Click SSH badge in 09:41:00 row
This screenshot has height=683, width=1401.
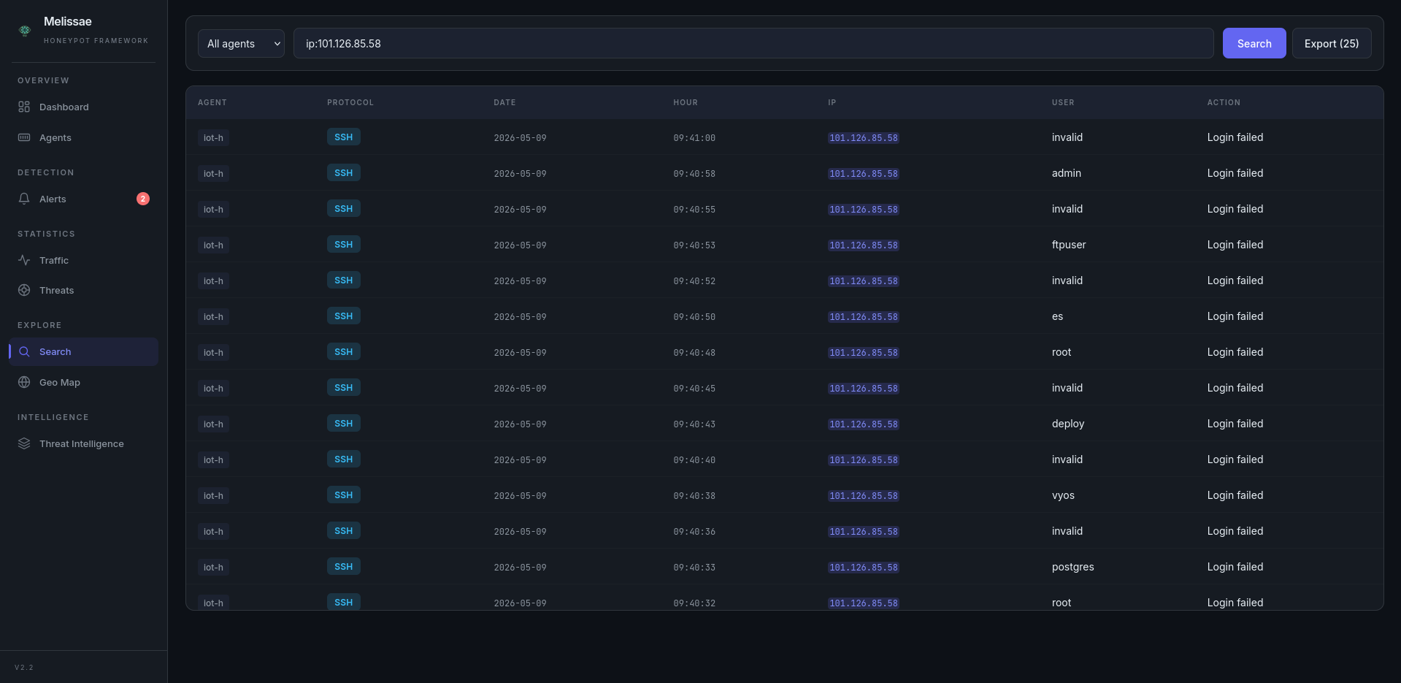coord(344,137)
